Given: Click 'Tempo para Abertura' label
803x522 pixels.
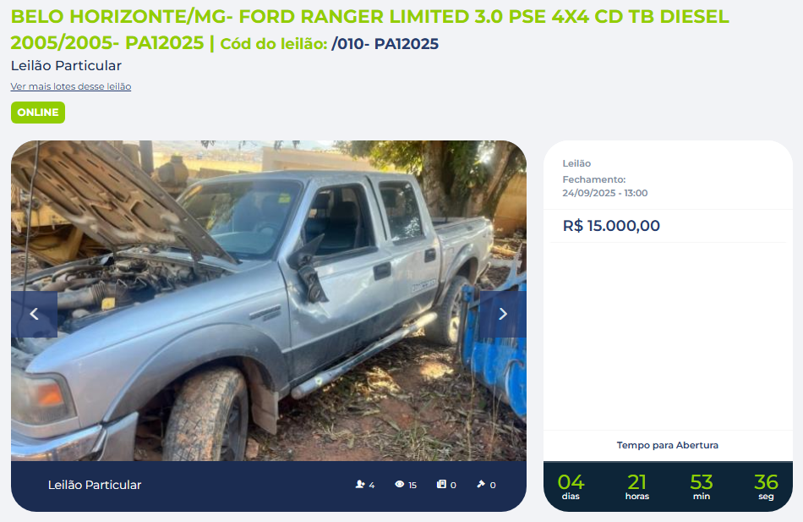Looking at the screenshot, I should (x=667, y=445).
